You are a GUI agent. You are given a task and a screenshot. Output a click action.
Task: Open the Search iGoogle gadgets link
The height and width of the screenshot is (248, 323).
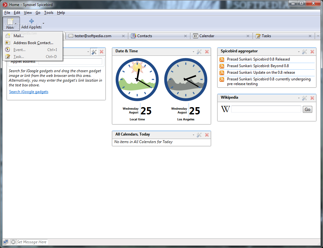29,92
